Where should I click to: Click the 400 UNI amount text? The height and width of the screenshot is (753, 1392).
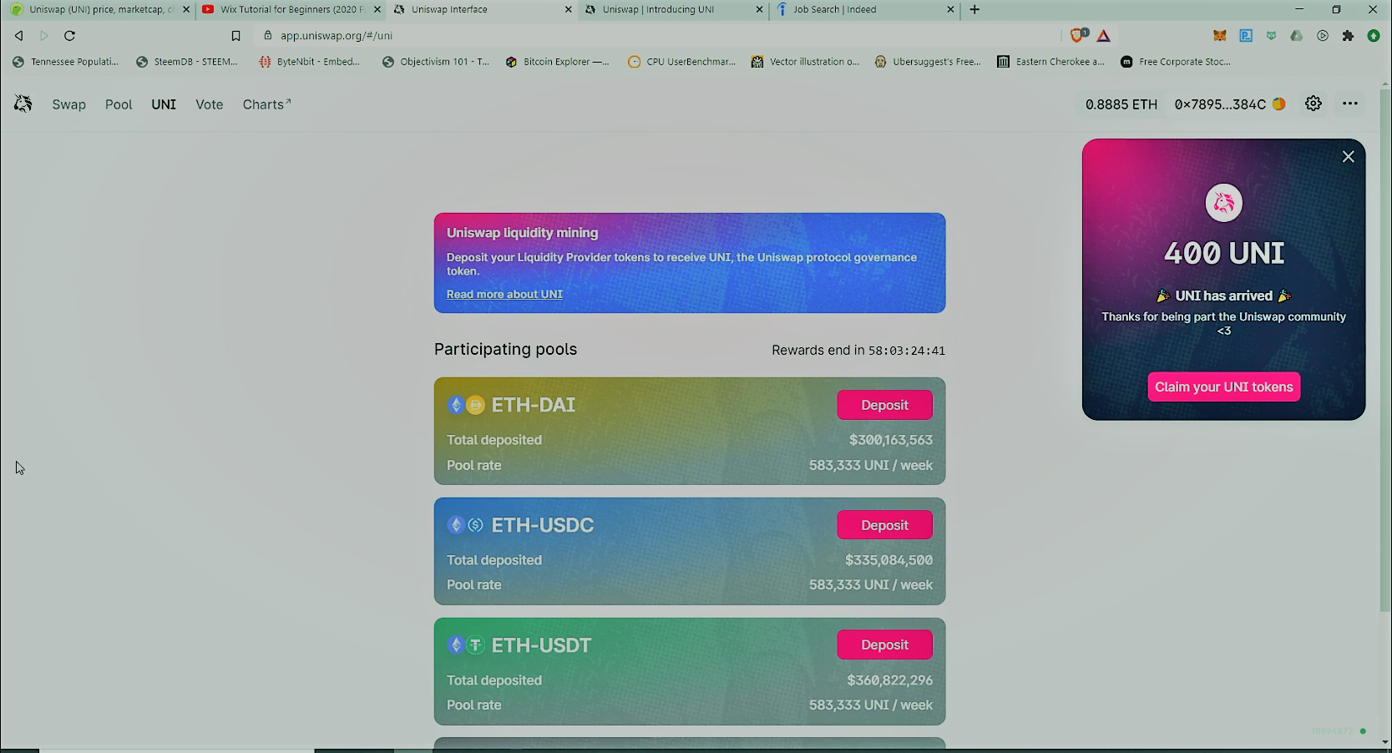(x=1224, y=253)
